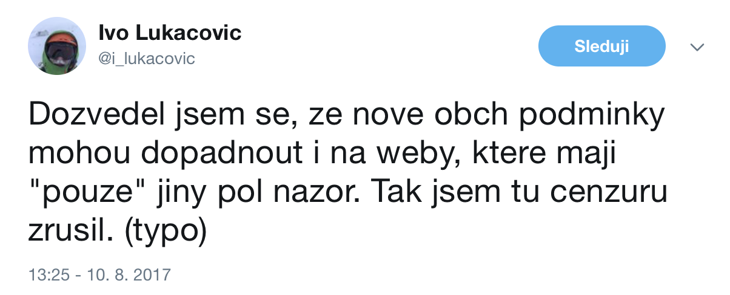
Task: Click the @i_lukacovic handle
Action: click(x=146, y=58)
